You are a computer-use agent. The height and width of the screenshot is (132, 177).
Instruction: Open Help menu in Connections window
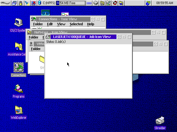[x=90, y=24]
